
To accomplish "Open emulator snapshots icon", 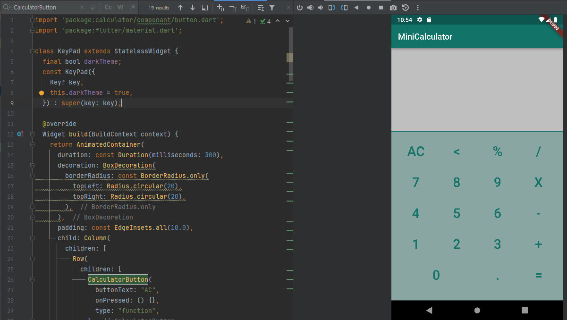I will (406, 8).
